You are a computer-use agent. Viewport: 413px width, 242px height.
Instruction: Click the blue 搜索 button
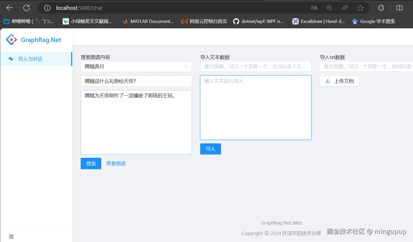tap(91, 163)
